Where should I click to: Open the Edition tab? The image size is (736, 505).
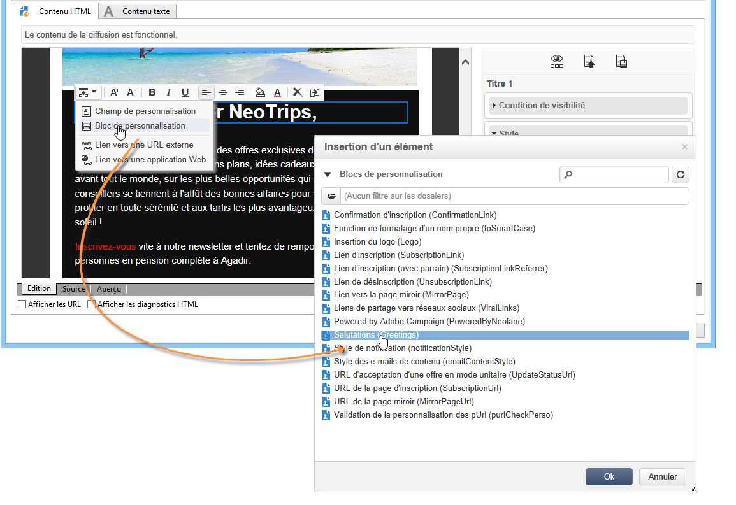click(38, 289)
